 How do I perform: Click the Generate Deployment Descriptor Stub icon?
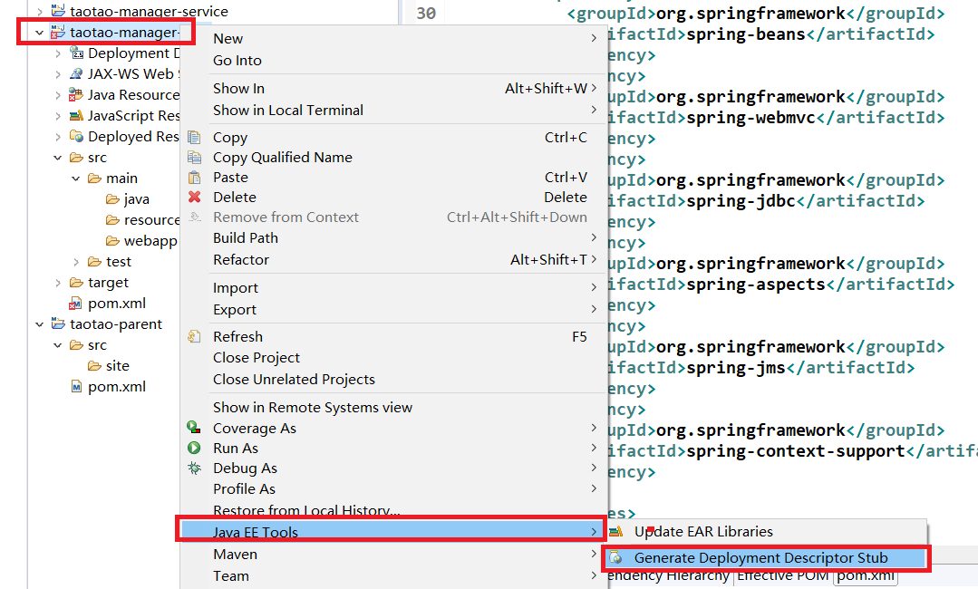(616, 558)
